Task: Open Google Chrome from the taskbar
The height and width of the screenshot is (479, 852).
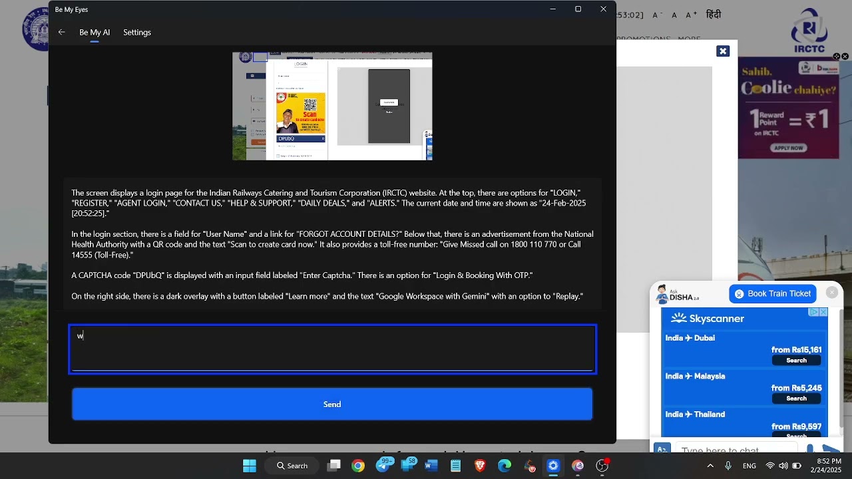Action: 358,466
